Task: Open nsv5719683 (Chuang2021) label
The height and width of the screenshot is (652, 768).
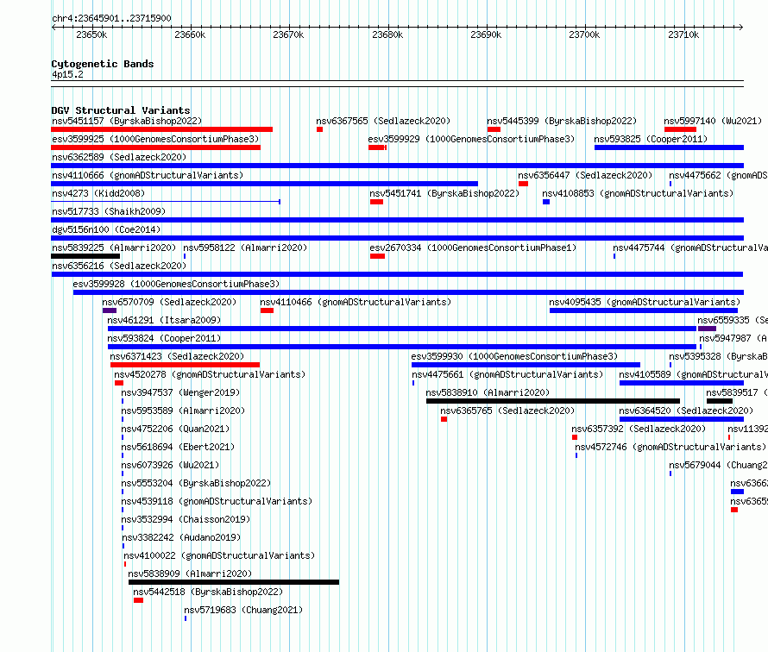Action: point(243,610)
